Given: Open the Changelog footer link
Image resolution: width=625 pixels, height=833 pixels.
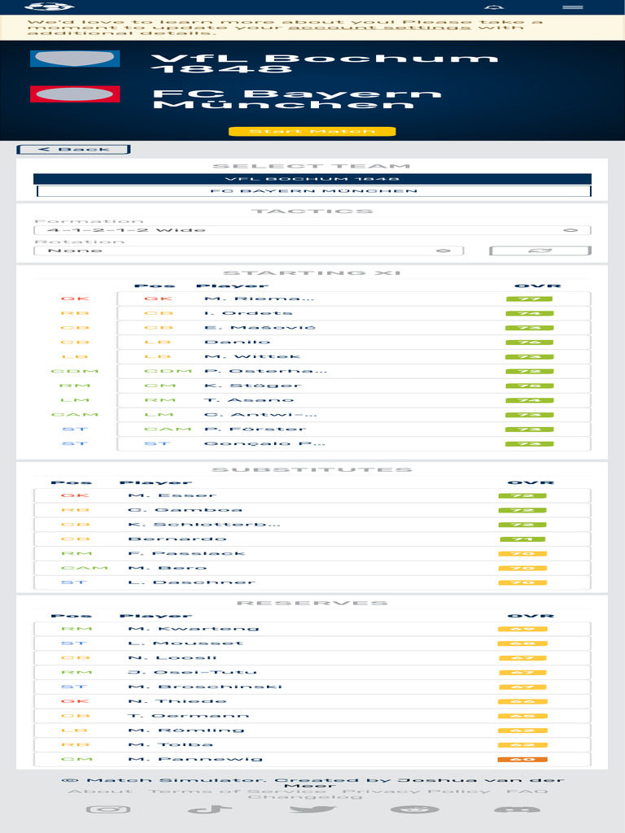Looking at the screenshot, I should pyautogui.click(x=305, y=797).
